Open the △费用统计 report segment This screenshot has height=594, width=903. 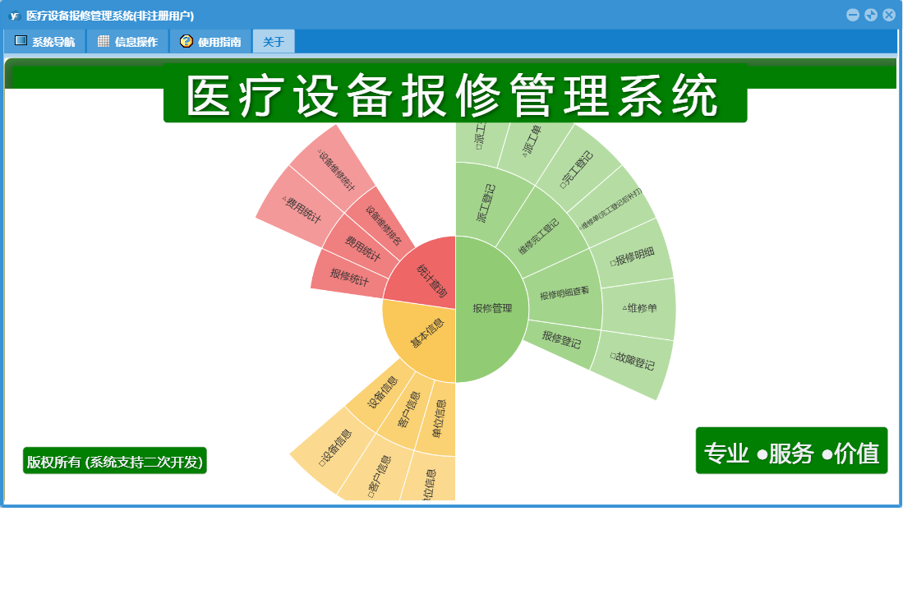point(302,209)
